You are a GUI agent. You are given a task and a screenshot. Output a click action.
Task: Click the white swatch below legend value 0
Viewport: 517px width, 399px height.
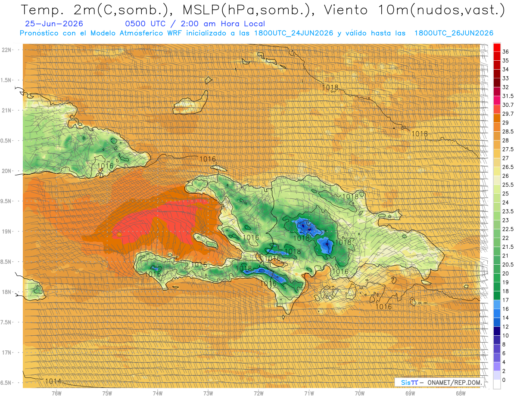(497, 384)
